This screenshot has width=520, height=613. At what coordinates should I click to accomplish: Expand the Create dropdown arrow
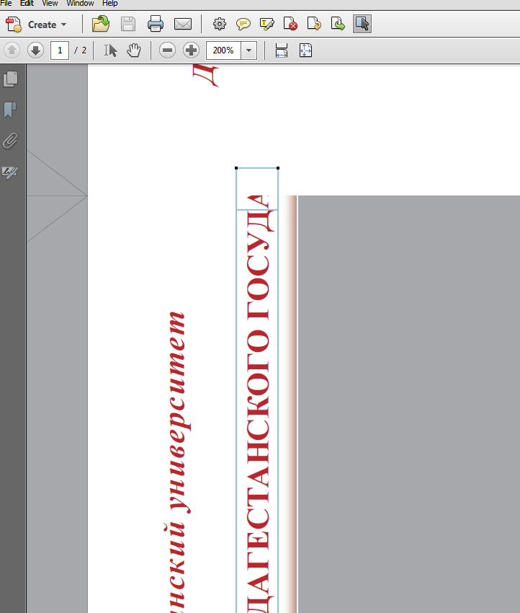(64, 25)
